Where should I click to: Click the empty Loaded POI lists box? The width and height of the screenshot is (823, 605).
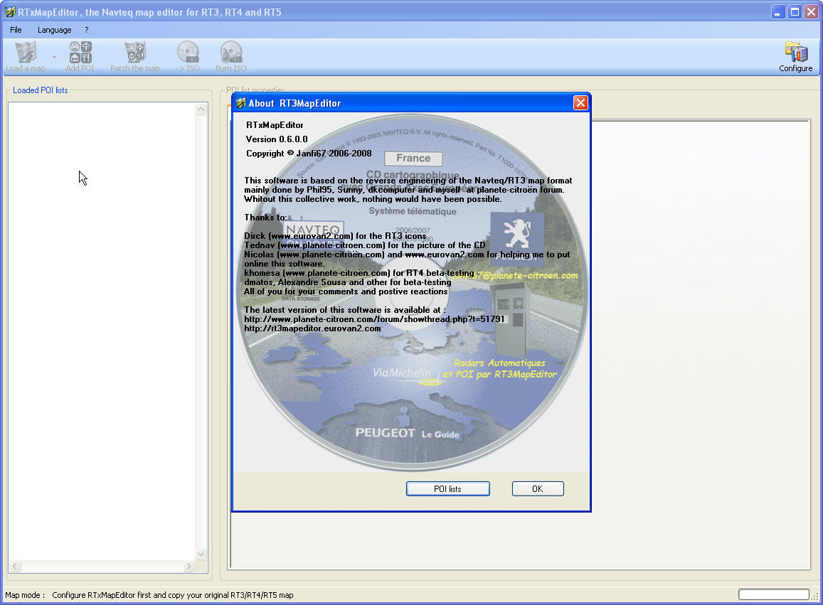(x=102, y=331)
